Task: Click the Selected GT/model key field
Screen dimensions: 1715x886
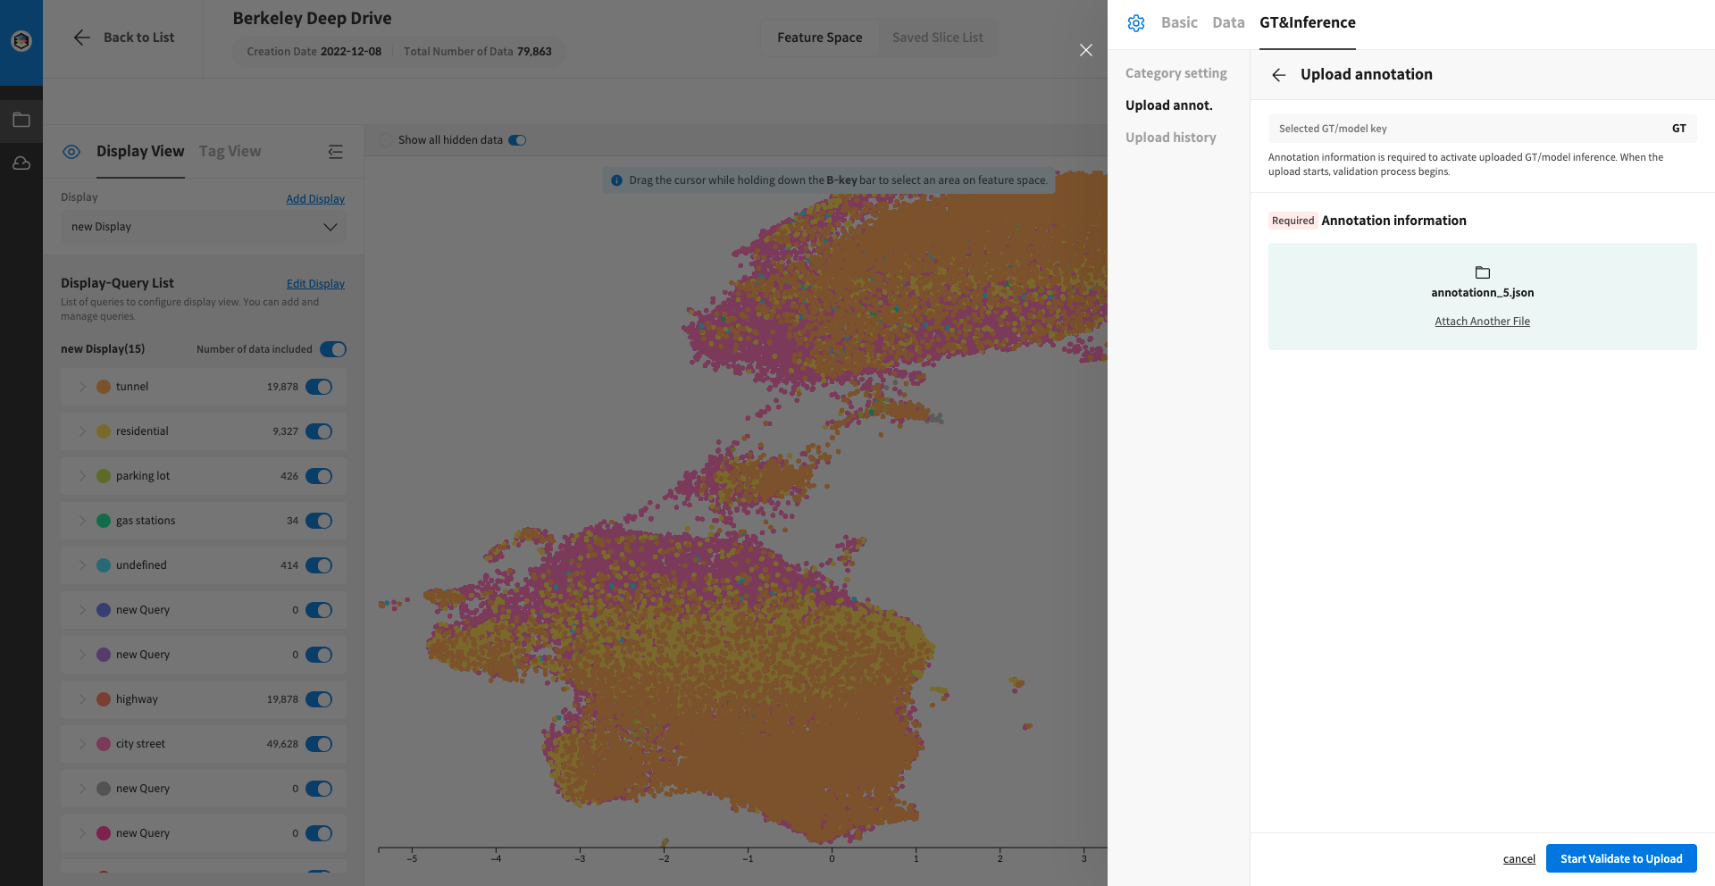Action: [1483, 129]
